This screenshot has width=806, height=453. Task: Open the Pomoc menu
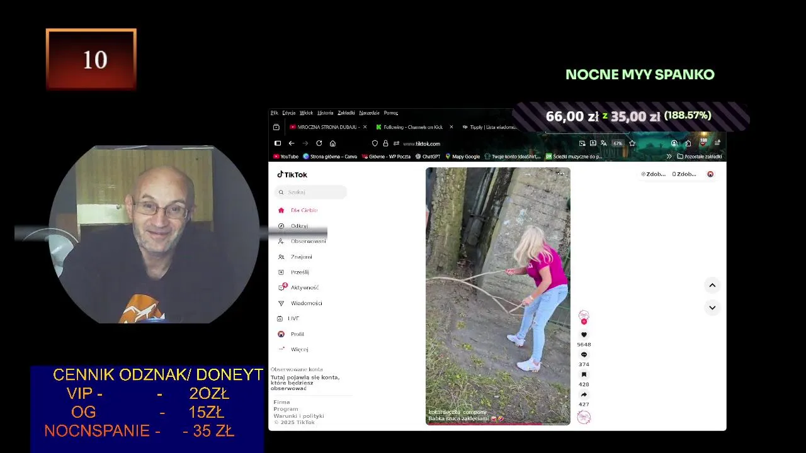[390, 113]
